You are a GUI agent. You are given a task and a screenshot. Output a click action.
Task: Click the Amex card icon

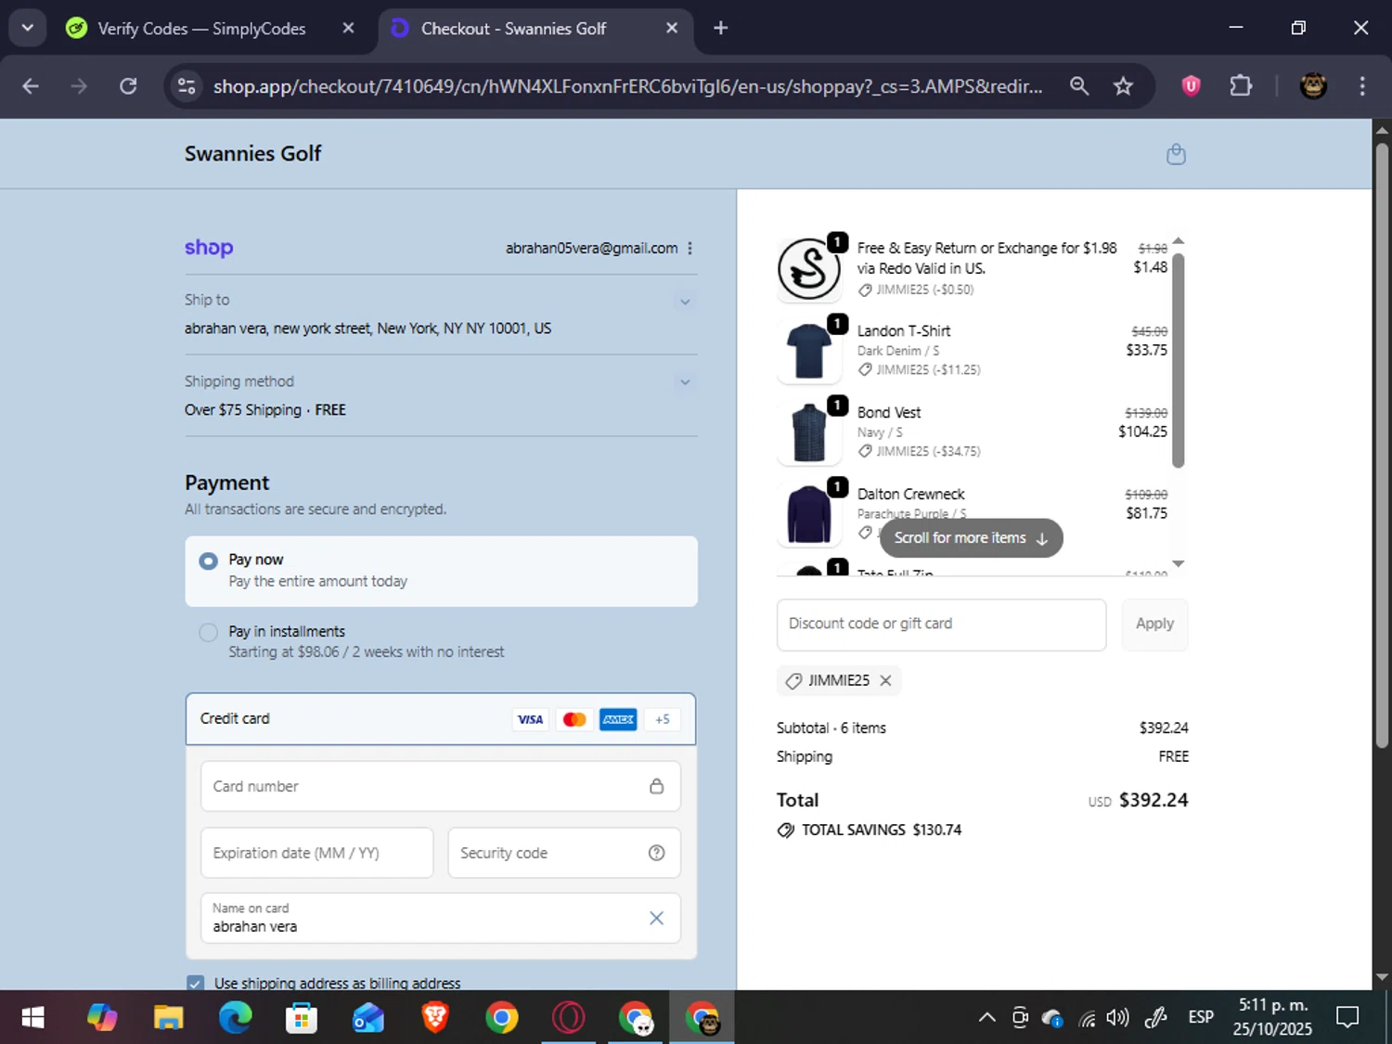618,719
